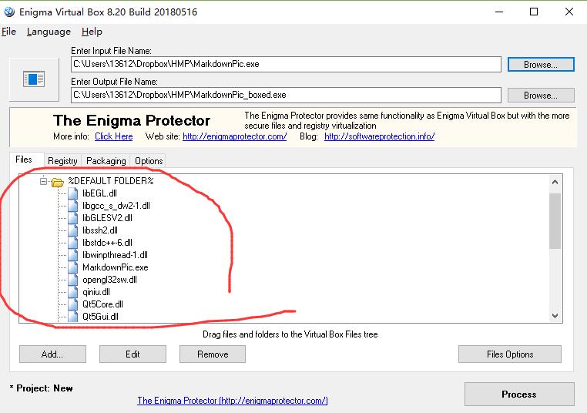Open the bottom Enigma Protector link
The height and width of the screenshot is (413, 587).
pyautogui.click(x=233, y=401)
